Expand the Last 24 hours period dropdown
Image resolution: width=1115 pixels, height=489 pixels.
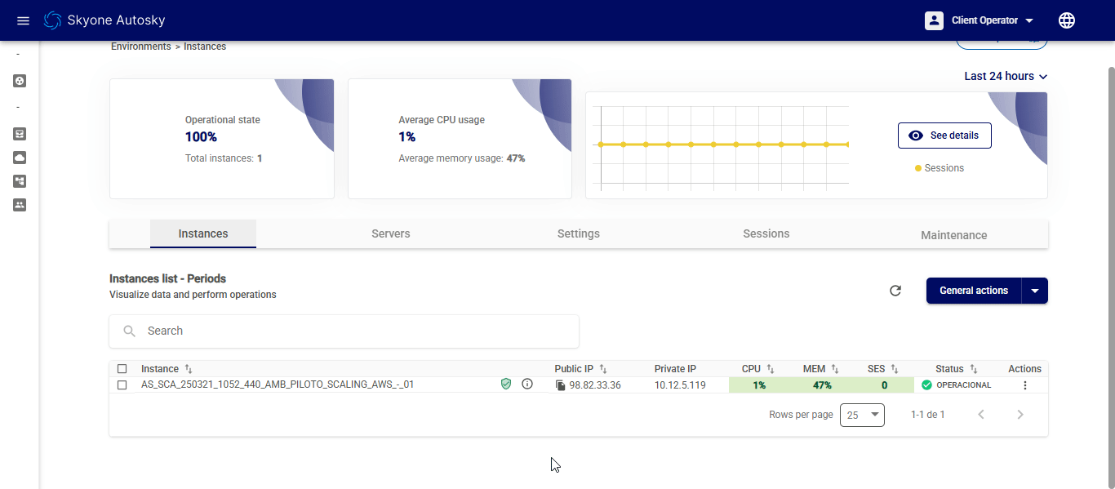point(1006,76)
